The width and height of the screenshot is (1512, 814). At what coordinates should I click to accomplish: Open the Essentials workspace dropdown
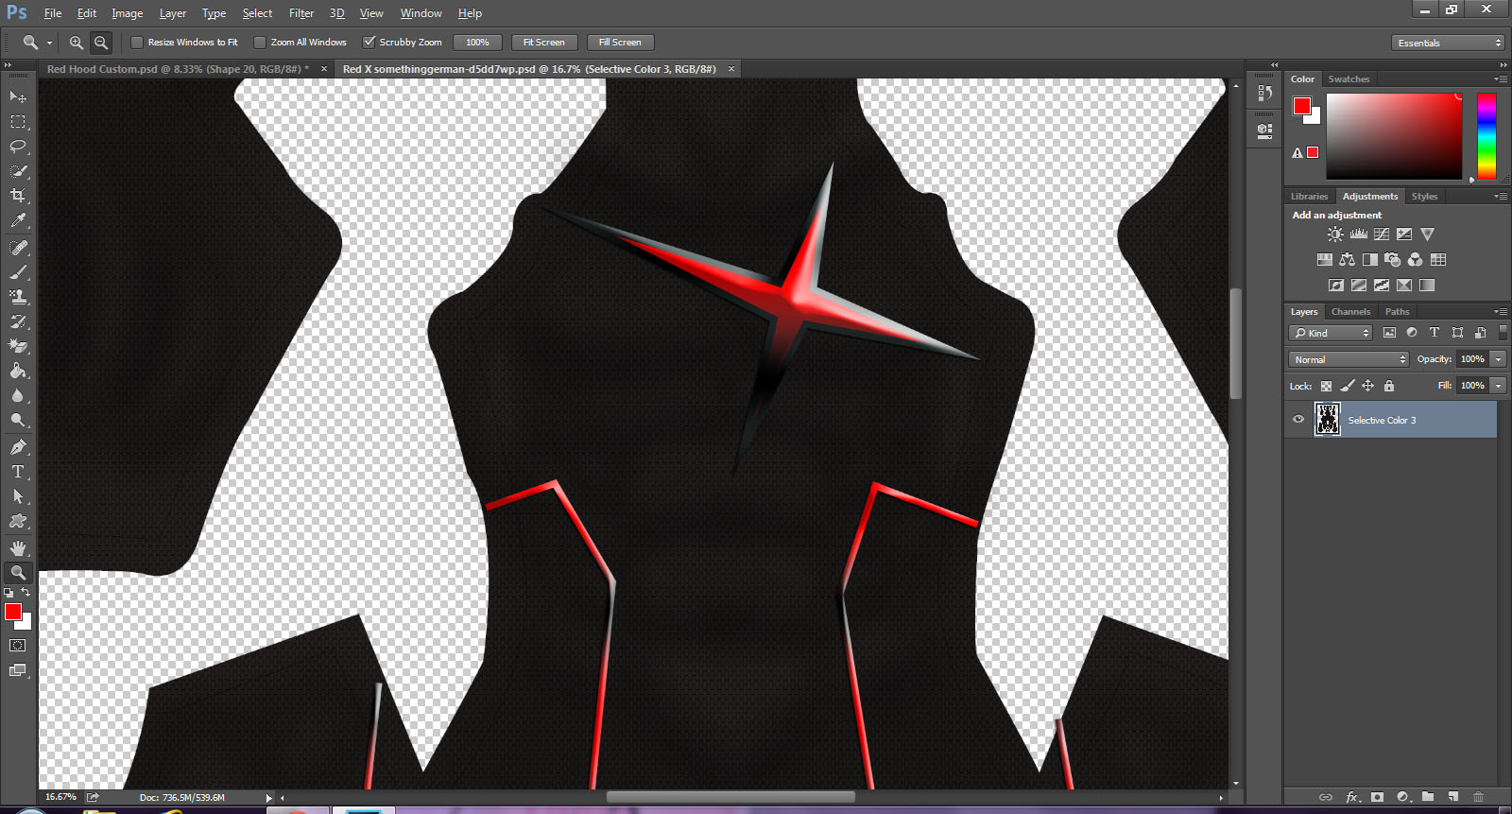(1448, 43)
